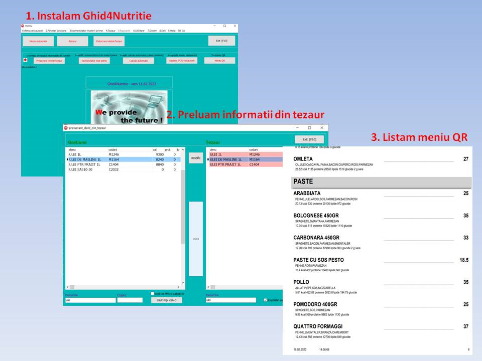Open the 10. (c) menu
This screenshot has height=361, width=482.
[181, 31]
